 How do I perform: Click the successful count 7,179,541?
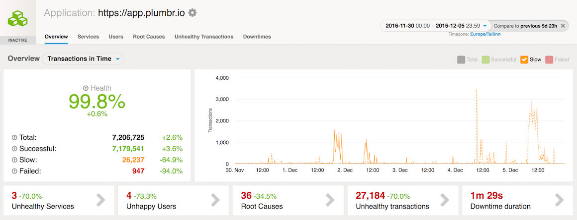[x=128, y=149]
